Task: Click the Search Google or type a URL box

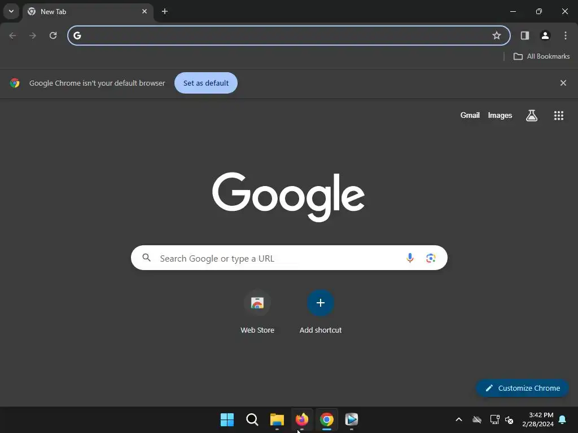Action: 289,258
